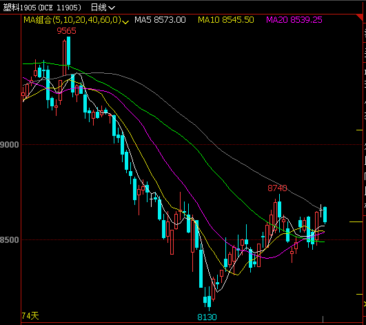The height and width of the screenshot is (325, 366).
Task: Click the 9000 price axis label
Action: pos(10,145)
